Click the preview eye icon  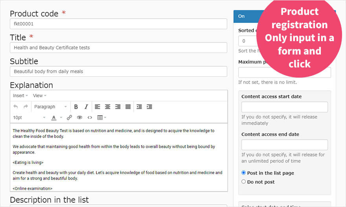[x=79, y=117]
